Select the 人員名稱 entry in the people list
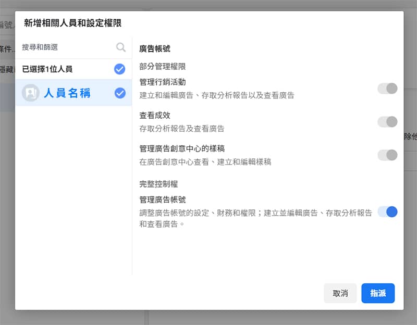The width and height of the screenshot is (417, 325). (63, 94)
